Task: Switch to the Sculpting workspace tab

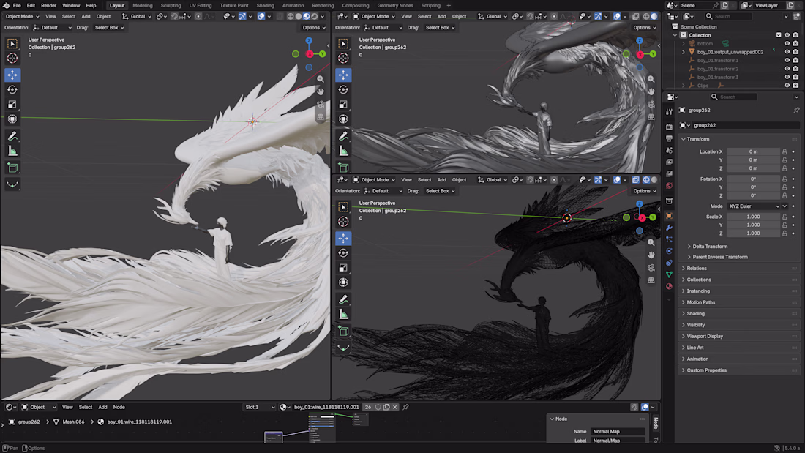Action: pyautogui.click(x=171, y=6)
